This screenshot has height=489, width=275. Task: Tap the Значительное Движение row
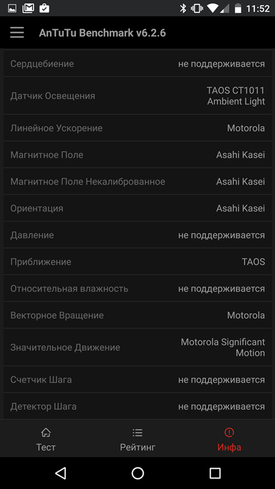(137, 347)
